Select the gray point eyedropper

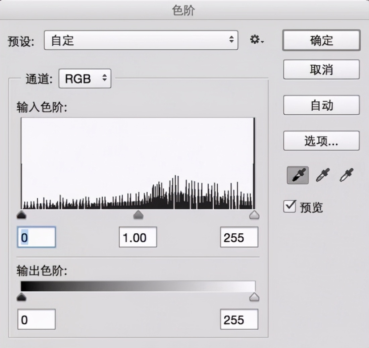coord(323,175)
